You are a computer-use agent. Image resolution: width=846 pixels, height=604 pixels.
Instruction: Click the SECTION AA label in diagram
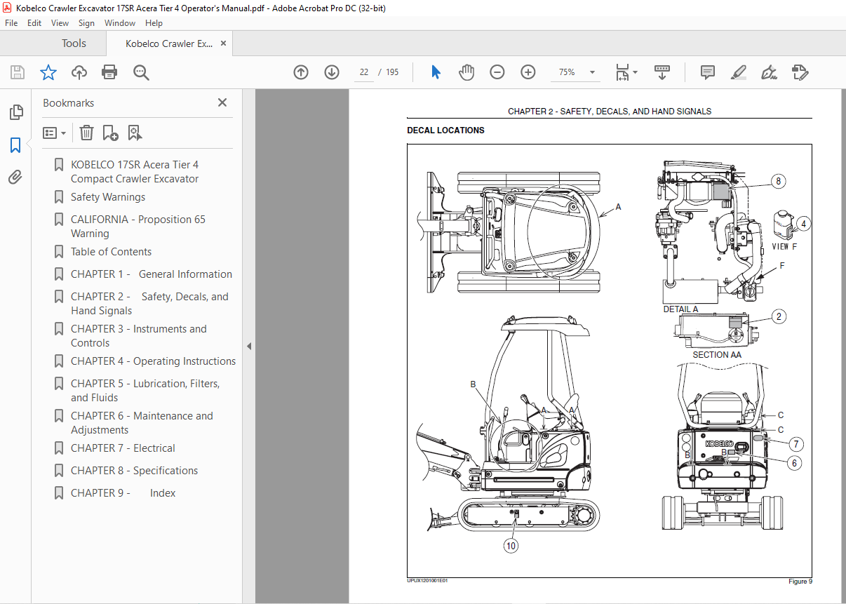click(x=717, y=355)
